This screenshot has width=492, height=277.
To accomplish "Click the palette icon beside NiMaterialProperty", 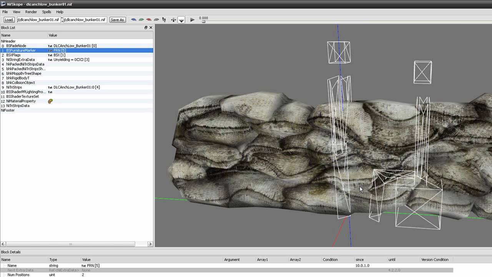I will pyautogui.click(x=50, y=101).
